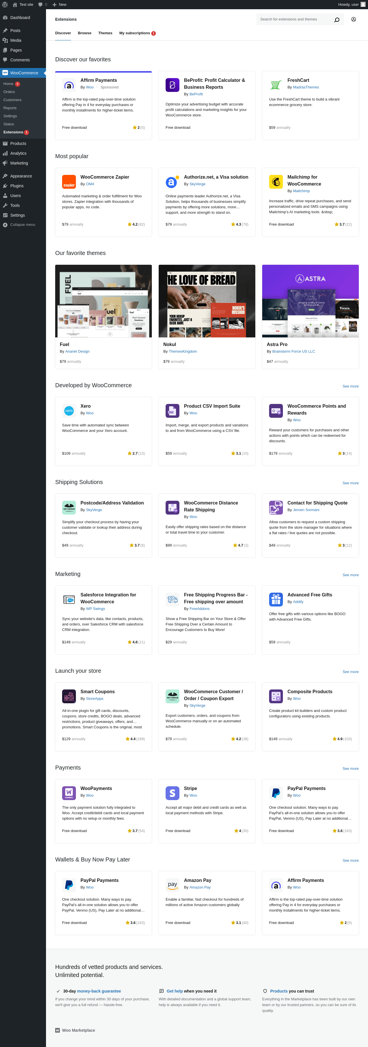Open the money-back guarantee link

[x=99, y=991]
